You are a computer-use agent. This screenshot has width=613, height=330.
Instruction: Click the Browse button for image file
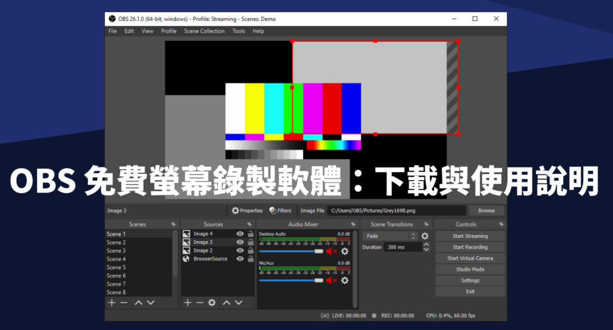pyautogui.click(x=486, y=210)
